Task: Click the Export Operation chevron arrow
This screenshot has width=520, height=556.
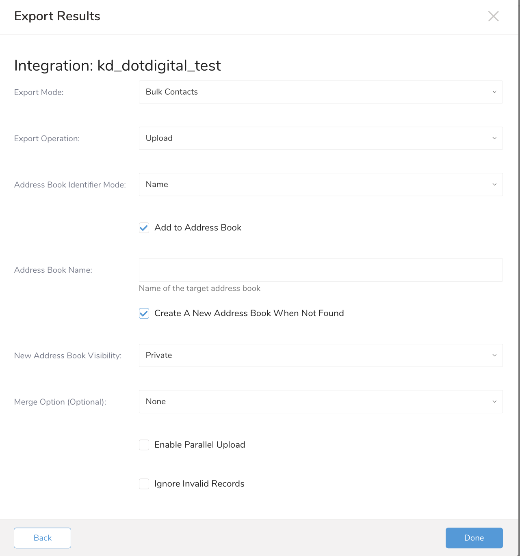Action: pos(494,138)
